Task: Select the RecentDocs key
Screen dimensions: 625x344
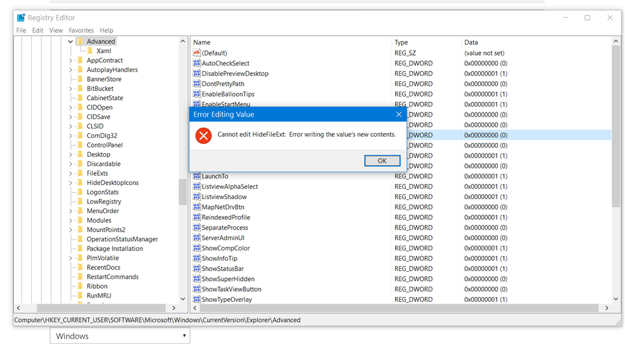Action: (x=104, y=268)
